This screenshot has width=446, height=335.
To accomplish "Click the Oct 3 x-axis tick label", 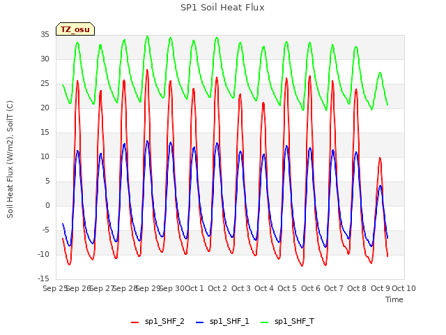I will pos(241,288).
